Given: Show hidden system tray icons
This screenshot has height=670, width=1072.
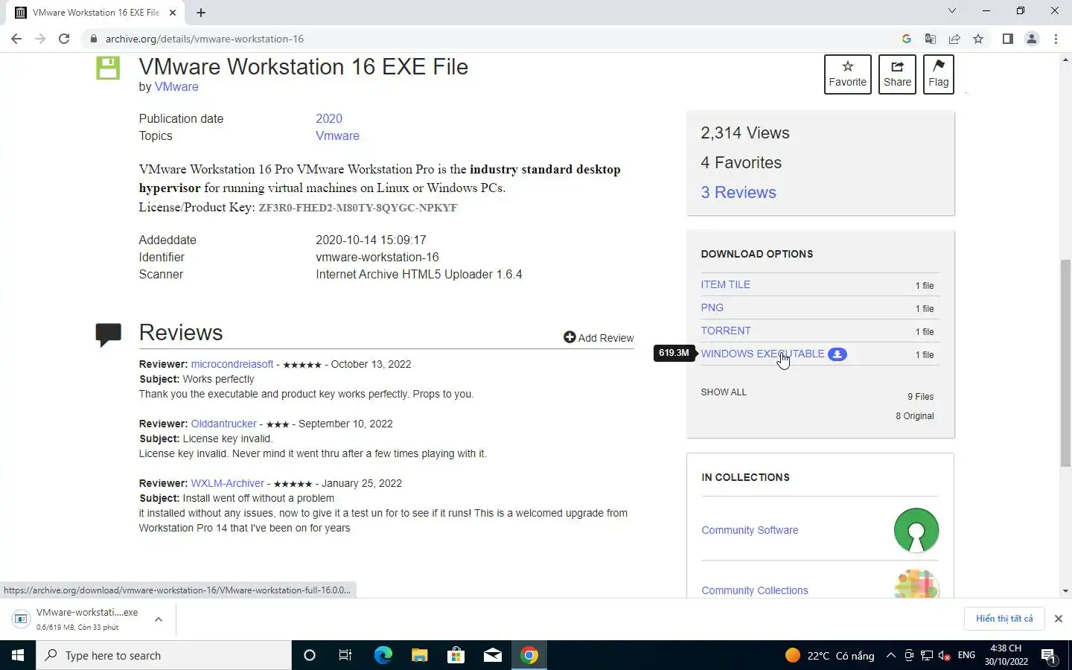Looking at the screenshot, I should click(x=890, y=655).
